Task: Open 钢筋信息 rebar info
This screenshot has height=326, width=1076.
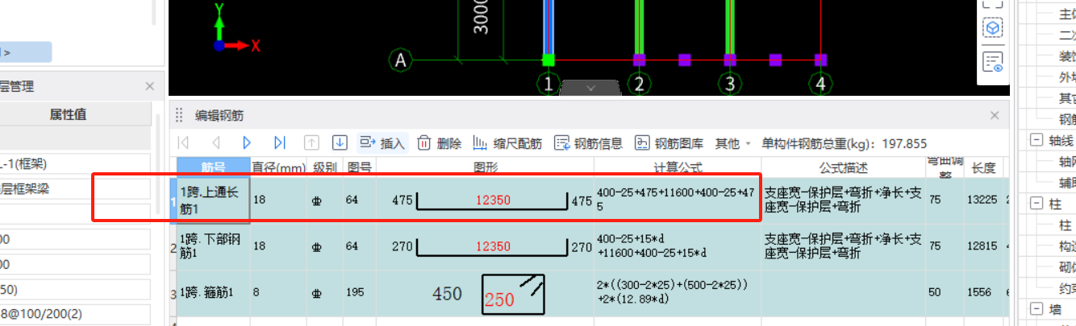Action: 589,143
